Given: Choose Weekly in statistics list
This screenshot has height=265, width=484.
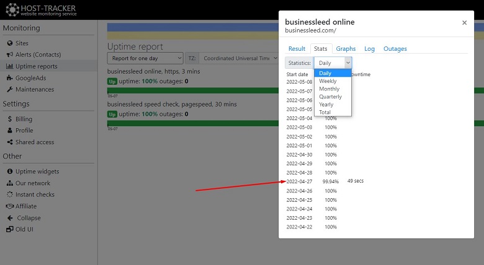Looking at the screenshot, I should pyautogui.click(x=333, y=81).
